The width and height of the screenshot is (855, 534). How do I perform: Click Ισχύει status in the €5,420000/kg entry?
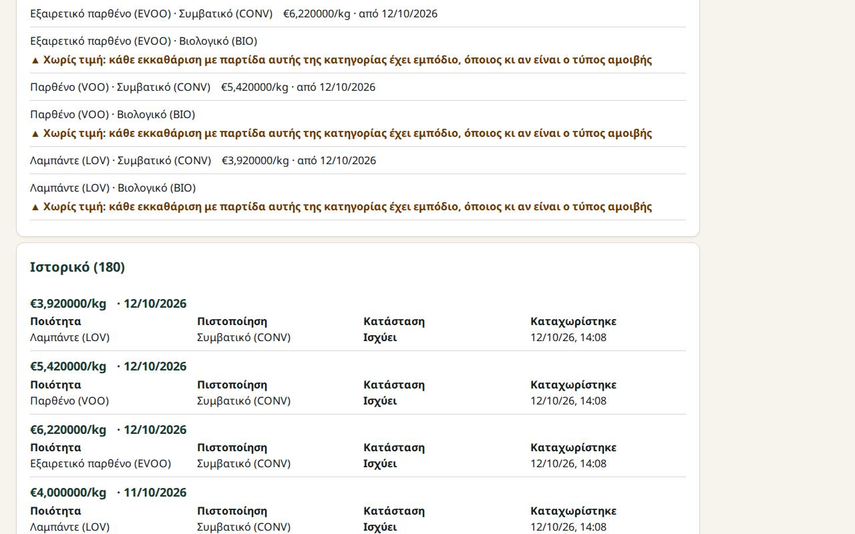pos(380,401)
